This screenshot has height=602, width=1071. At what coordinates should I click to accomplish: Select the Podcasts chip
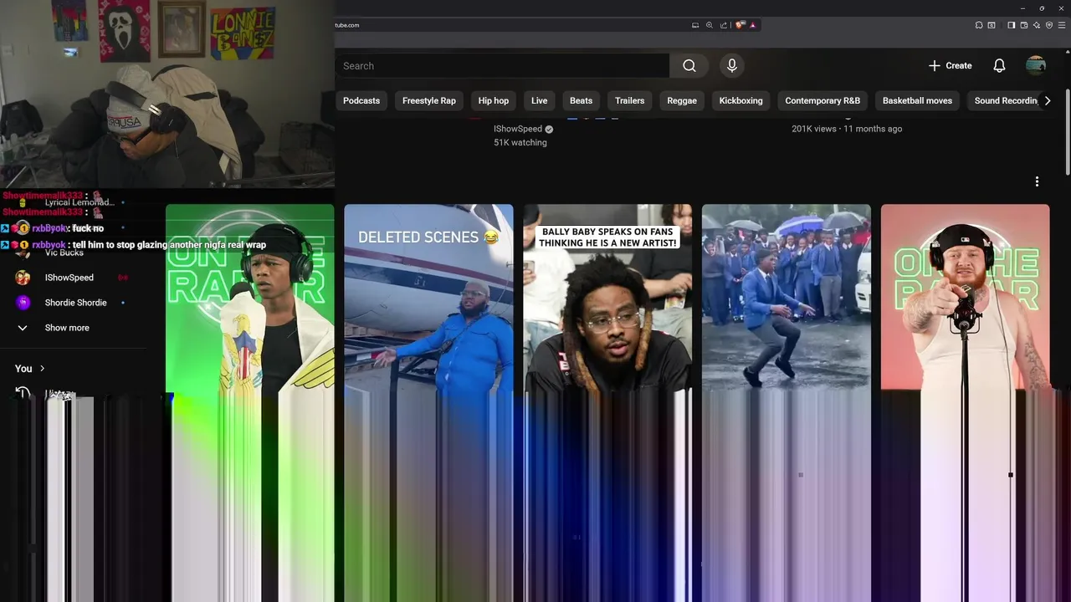click(361, 100)
